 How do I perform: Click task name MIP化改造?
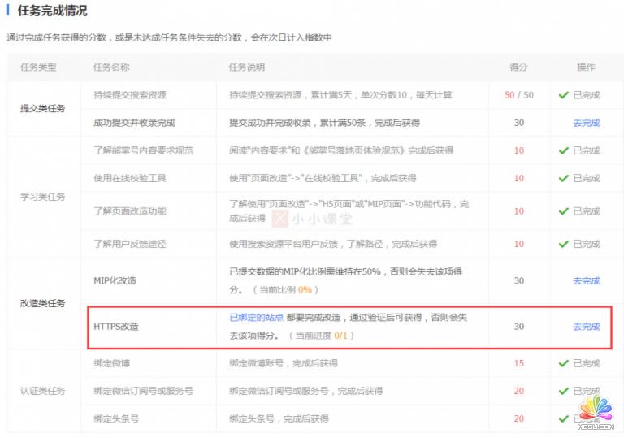115,280
